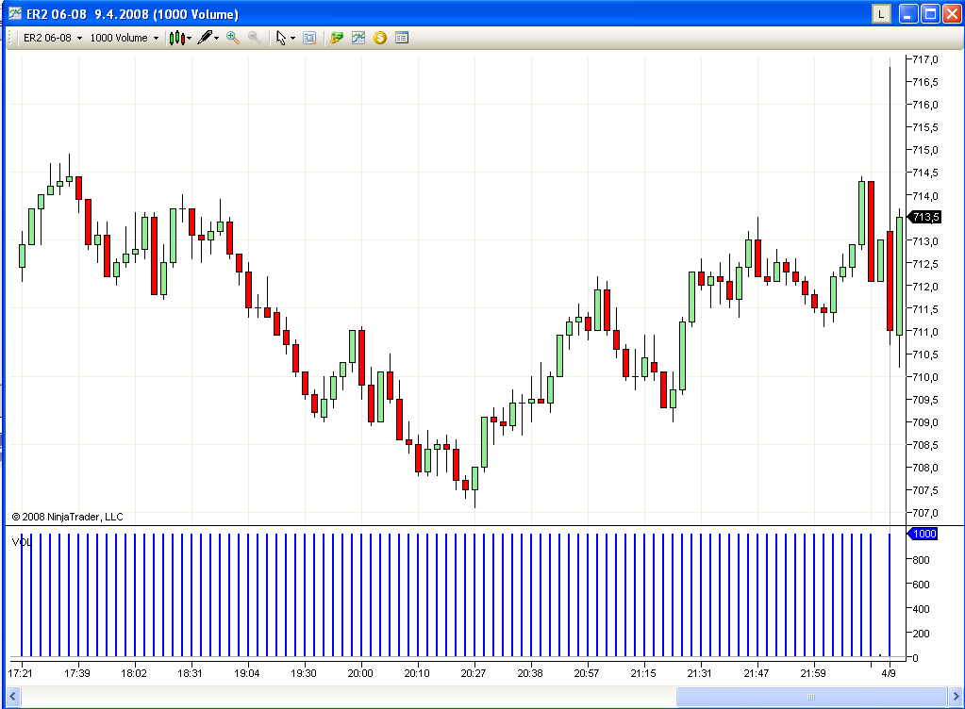This screenshot has width=965, height=709.
Task: Expand the chart style dropdown arrow
Action: click(x=189, y=38)
